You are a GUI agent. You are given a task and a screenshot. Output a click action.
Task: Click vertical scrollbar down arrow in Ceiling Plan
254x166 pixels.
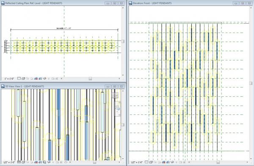click(x=123, y=75)
